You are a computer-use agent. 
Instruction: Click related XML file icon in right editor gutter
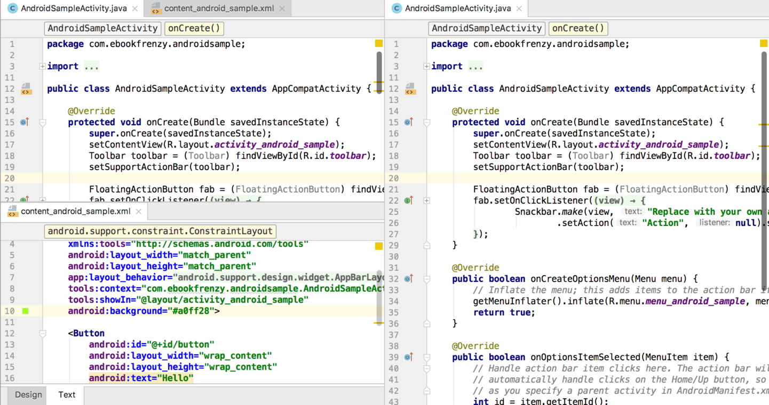(x=410, y=89)
